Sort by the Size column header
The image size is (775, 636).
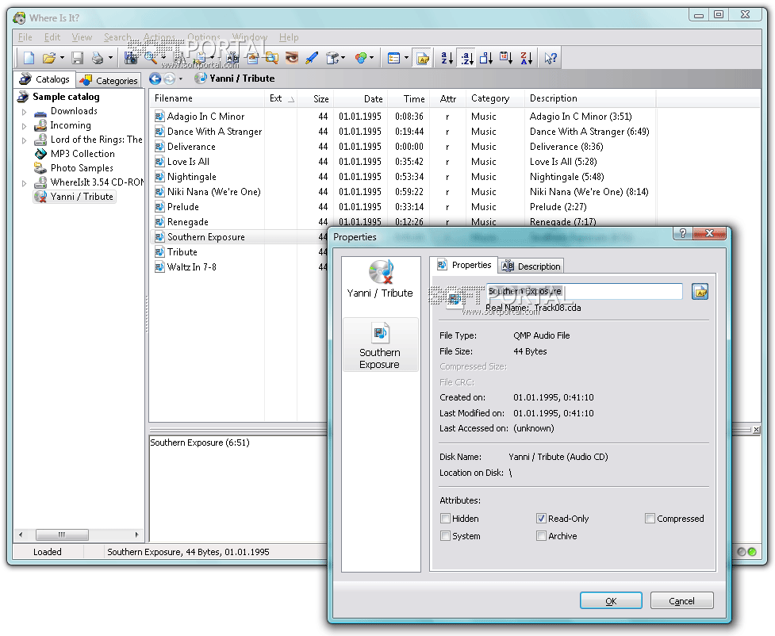(316, 98)
